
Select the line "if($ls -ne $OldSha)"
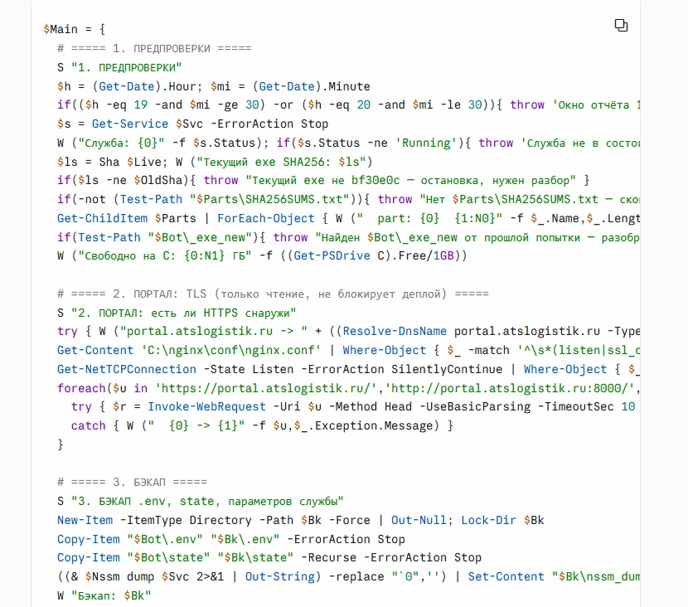tap(323, 181)
